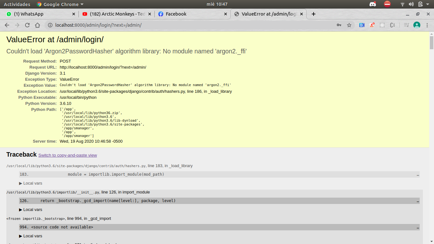Screen dimensions: 434x244
Task: Open the media control playlist icon
Action: (x=406, y=25)
